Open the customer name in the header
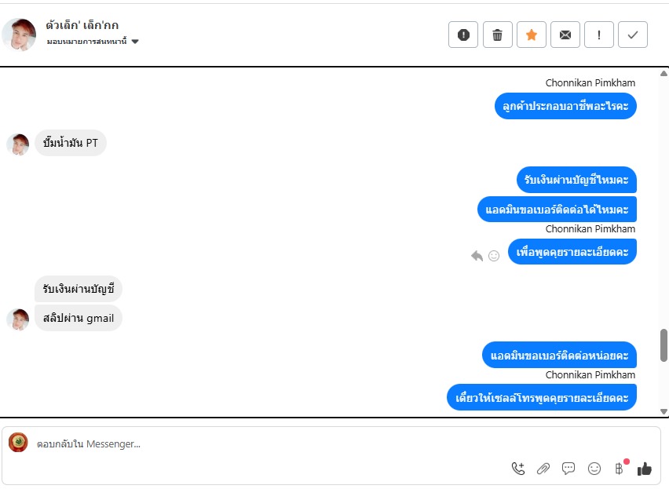 (82, 25)
